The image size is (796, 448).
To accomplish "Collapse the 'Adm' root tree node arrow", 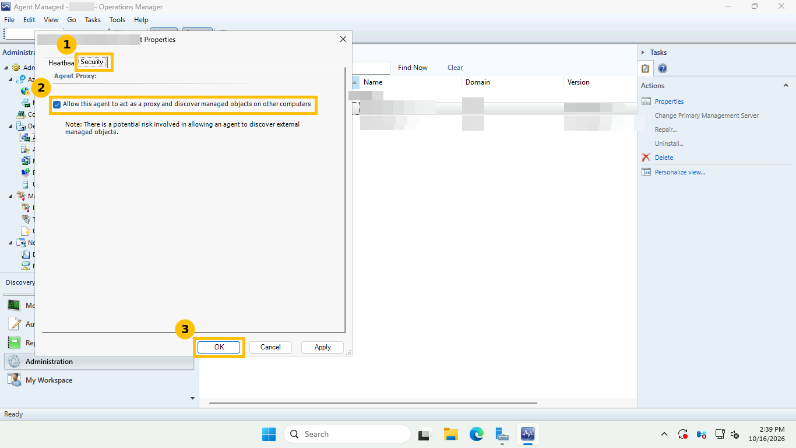I will (x=6, y=68).
